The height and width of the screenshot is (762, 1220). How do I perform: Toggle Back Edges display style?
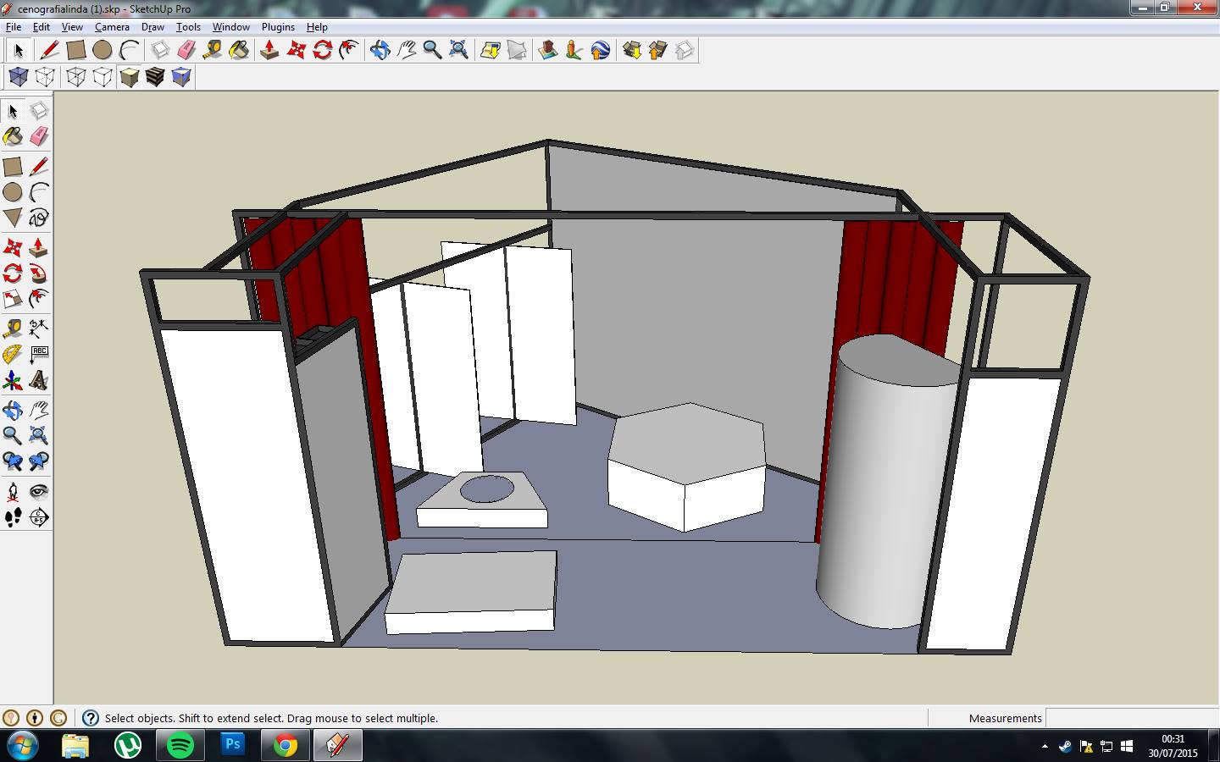tap(45, 78)
